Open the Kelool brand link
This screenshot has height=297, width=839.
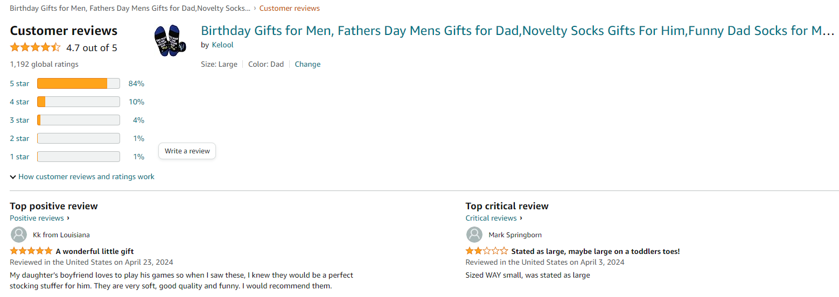(x=222, y=45)
